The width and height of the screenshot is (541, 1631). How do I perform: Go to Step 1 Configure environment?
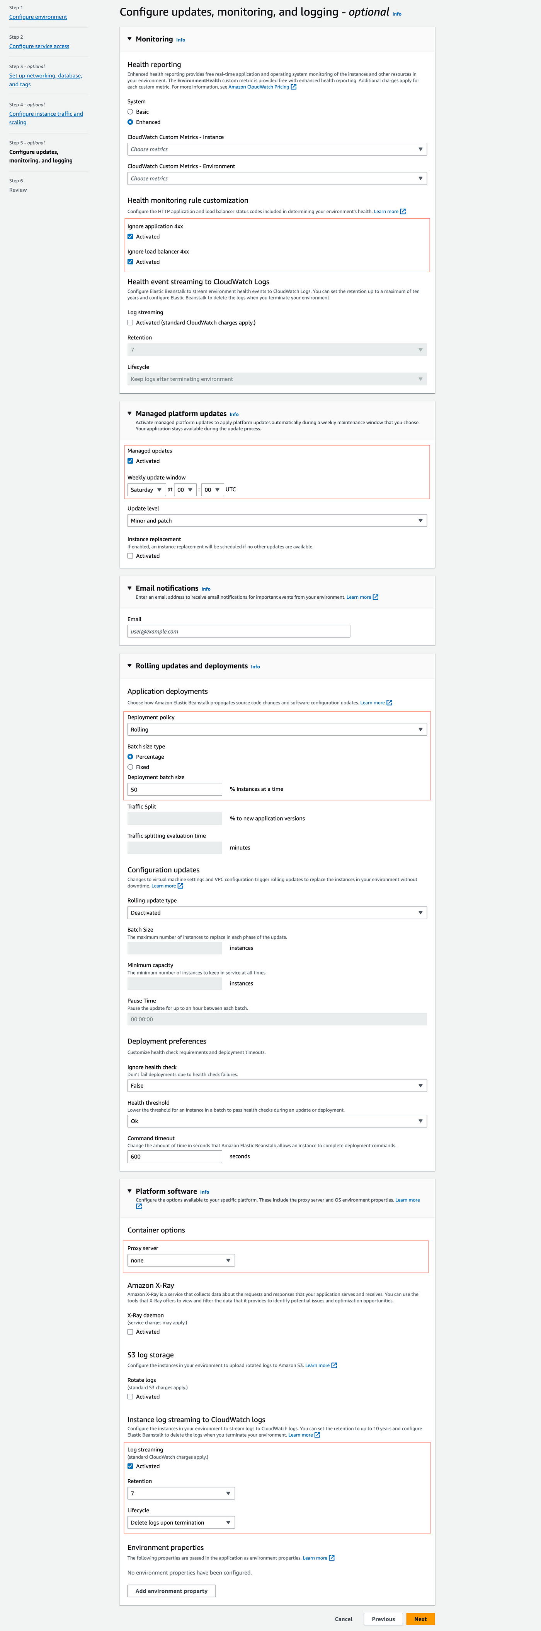[38, 17]
